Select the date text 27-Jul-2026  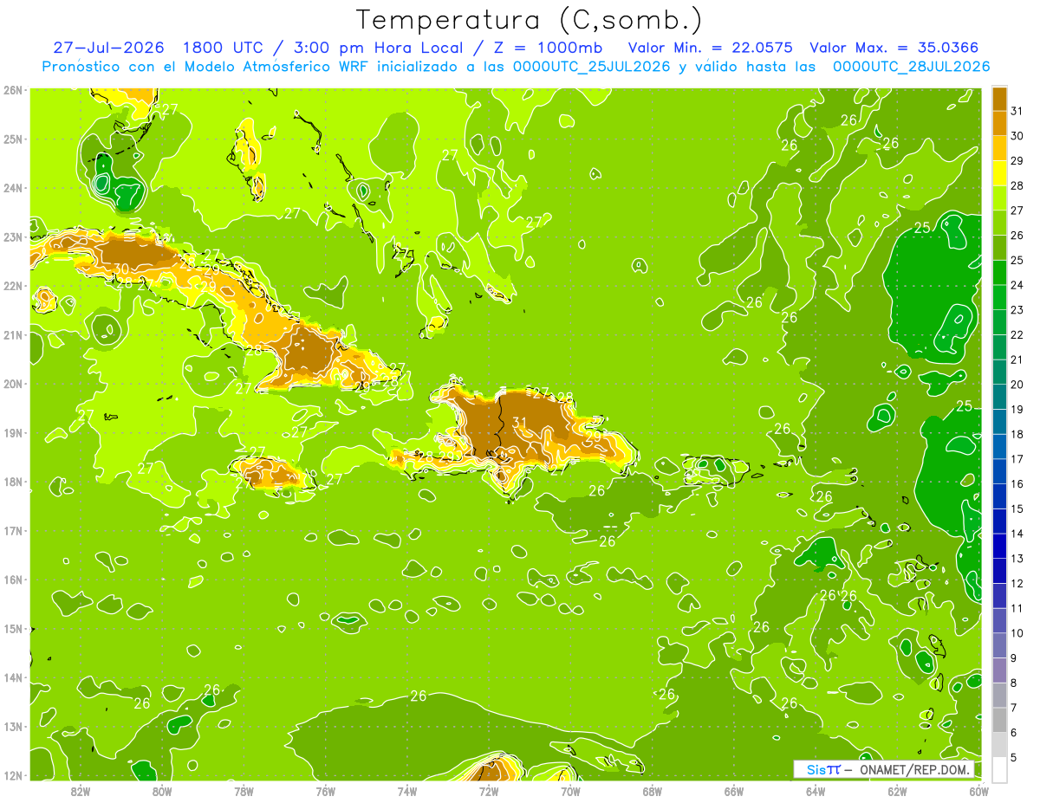(x=108, y=48)
